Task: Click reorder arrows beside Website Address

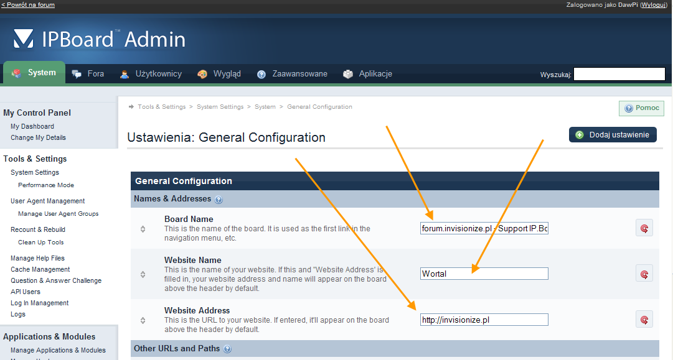Action: (x=143, y=320)
